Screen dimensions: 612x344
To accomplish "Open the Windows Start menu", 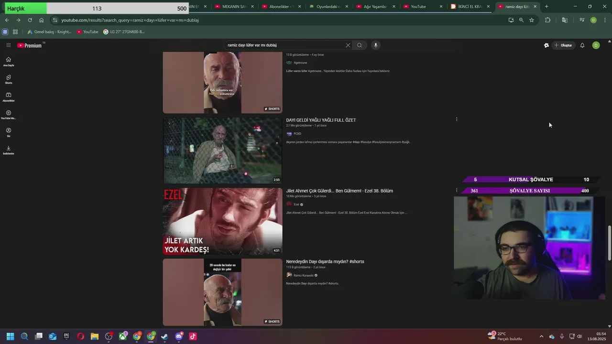I will [10, 336].
